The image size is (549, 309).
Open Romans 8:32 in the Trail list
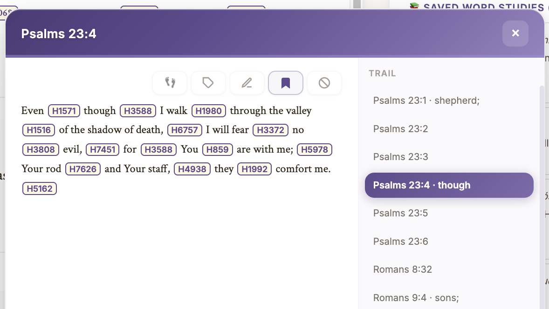[402, 269]
